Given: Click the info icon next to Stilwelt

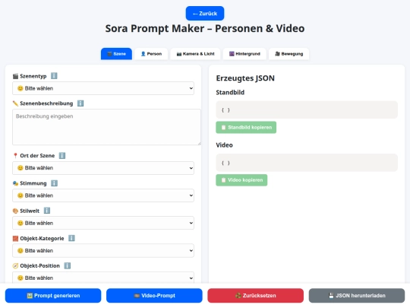Looking at the screenshot, I should [x=47, y=211].
